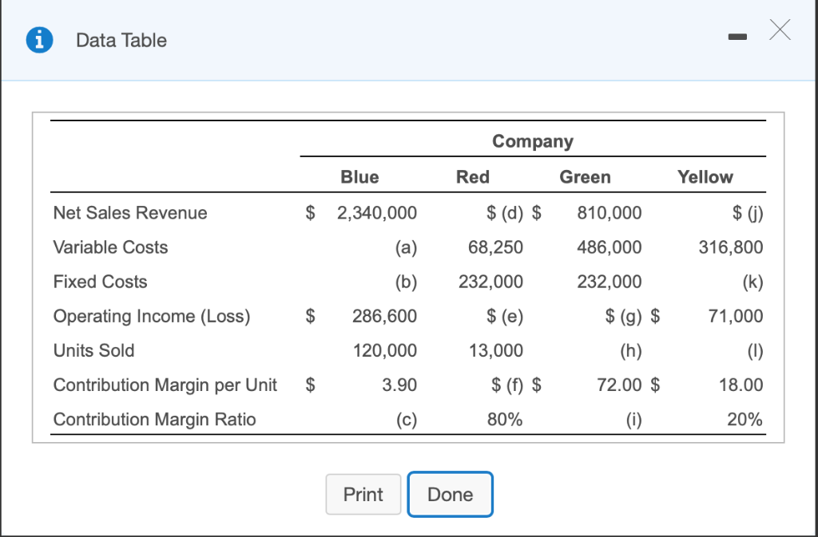Click Red variable costs value 68,250
The height and width of the screenshot is (537, 818).
coord(495,247)
